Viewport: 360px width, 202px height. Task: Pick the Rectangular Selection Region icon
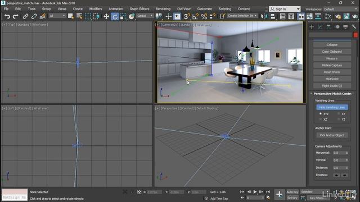[88, 16]
